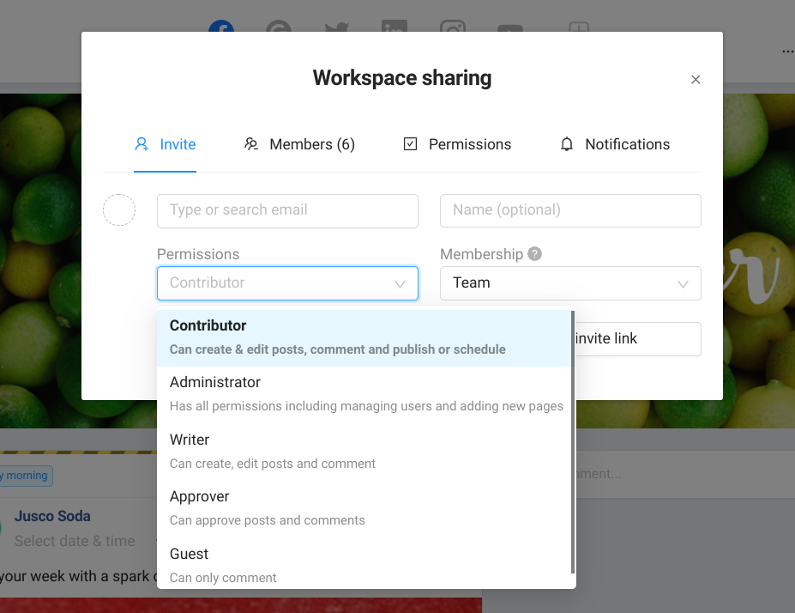Viewport: 795px width, 613px height.
Task: Click the invite link button
Action: [x=638, y=338]
